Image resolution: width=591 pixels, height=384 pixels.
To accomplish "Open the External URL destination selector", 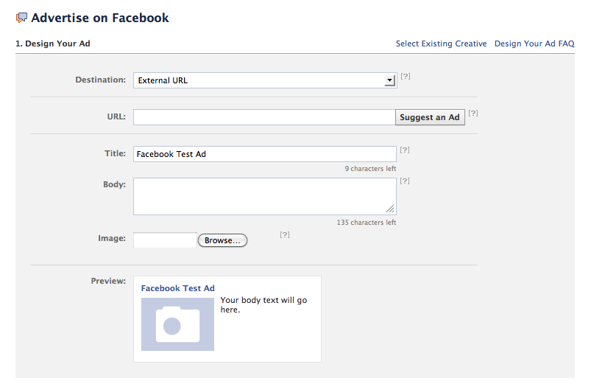I will click(265, 80).
